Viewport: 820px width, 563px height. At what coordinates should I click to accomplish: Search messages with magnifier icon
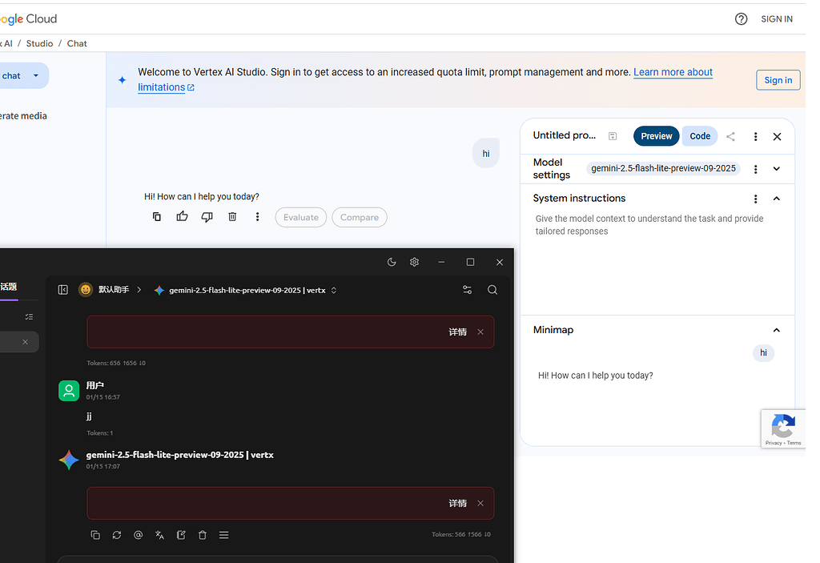coord(492,290)
